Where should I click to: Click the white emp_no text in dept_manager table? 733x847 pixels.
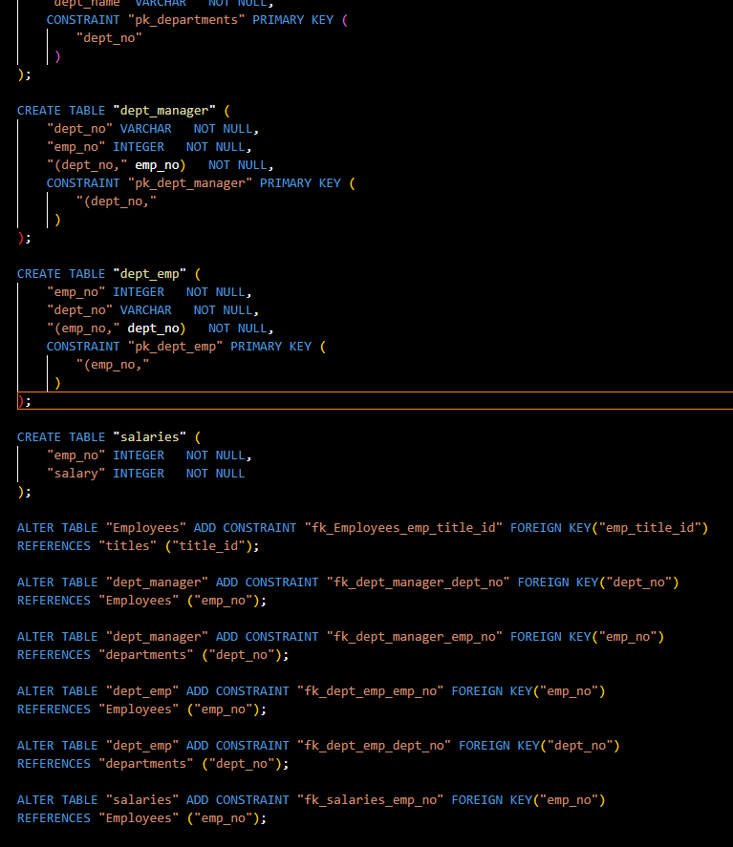pyautogui.click(x=157, y=165)
